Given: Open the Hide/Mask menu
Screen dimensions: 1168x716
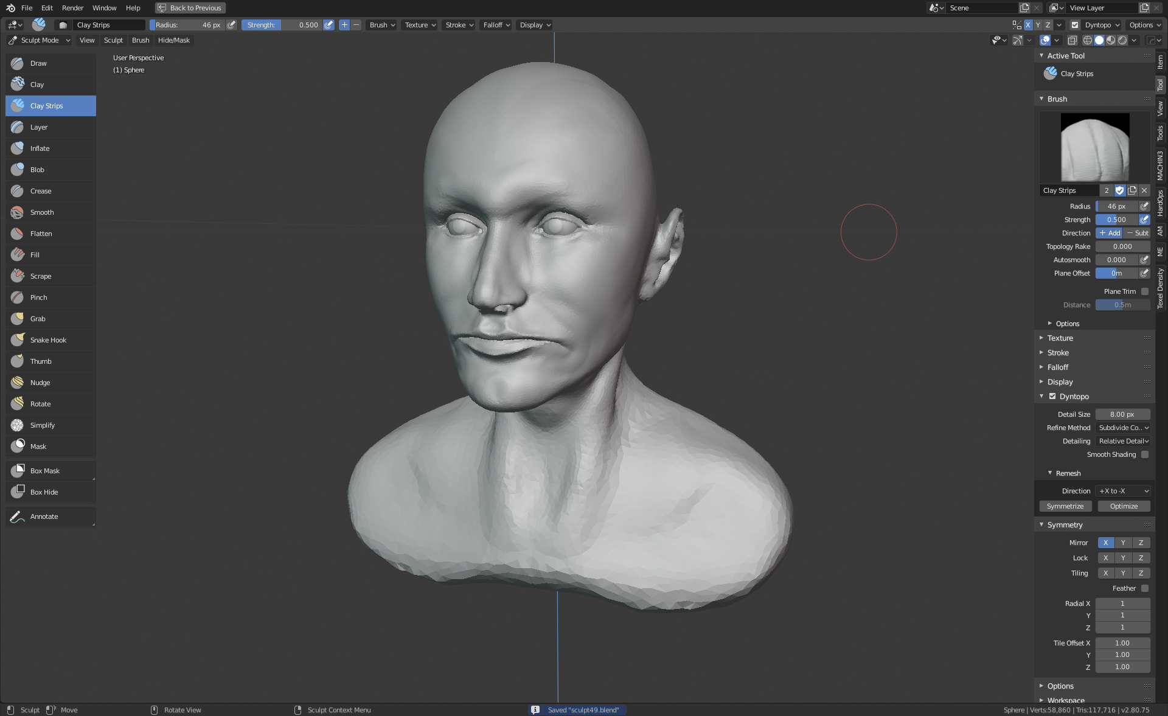Looking at the screenshot, I should tap(173, 40).
